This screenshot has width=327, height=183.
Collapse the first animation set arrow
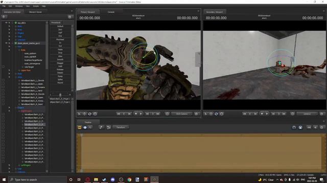pyautogui.click(x=9, y=22)
